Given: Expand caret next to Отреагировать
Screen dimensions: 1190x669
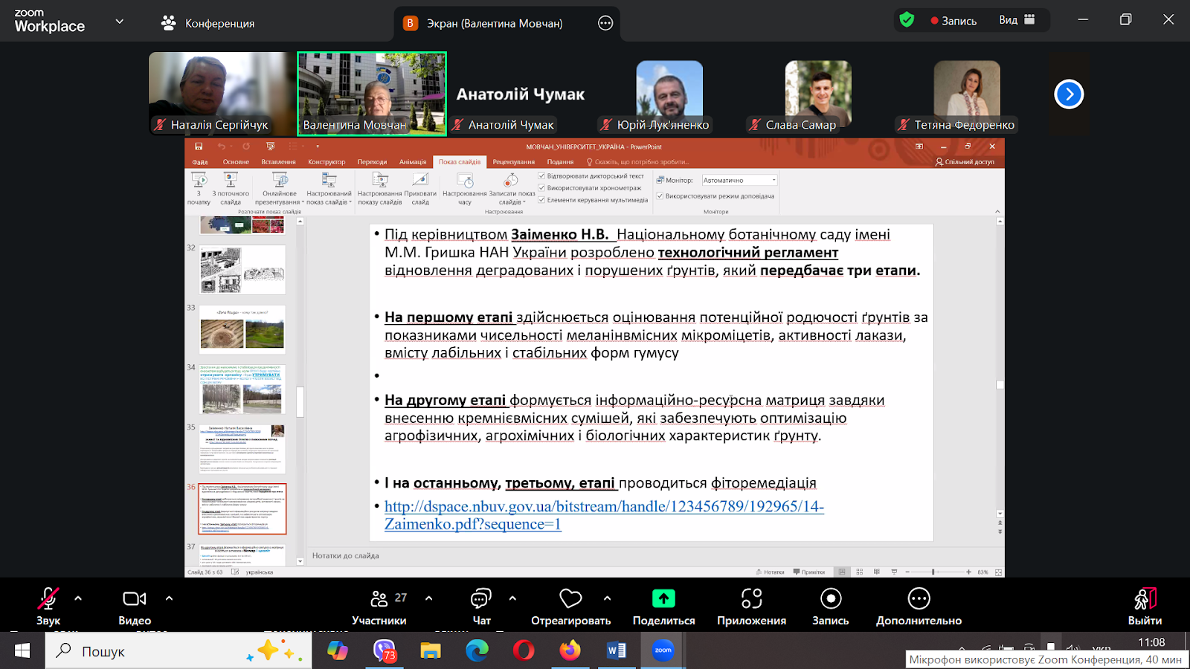Looking at the screenshot, I should 607,598.
